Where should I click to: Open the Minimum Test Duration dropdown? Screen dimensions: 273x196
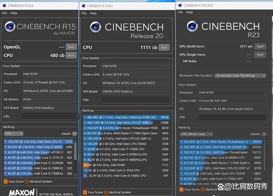point(241,76)
